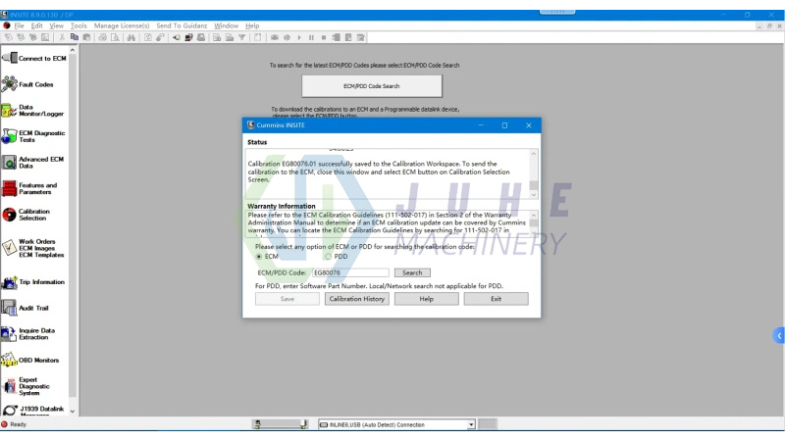The image size is (785, 441).
Task: Click the Play toolbar control
Action: click(x=299, y=37)
